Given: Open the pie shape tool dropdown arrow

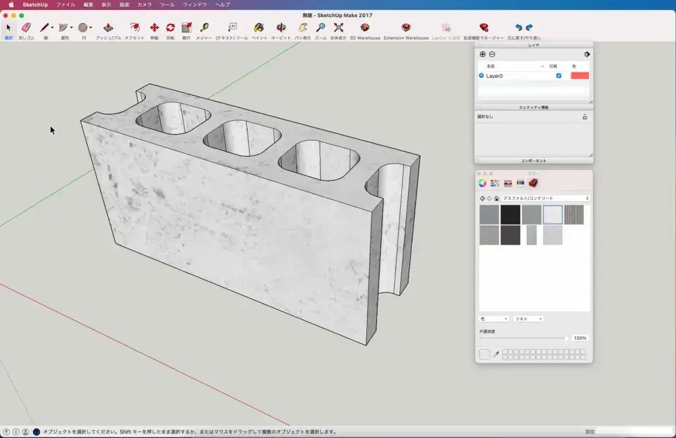Looking at the screenshot, I should coord(71,28).
